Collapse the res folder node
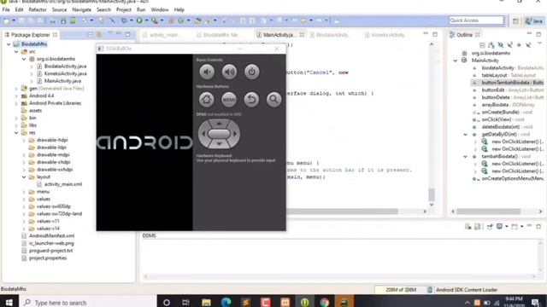The height and width of the screenshot is (307, 547). (16, 133)
